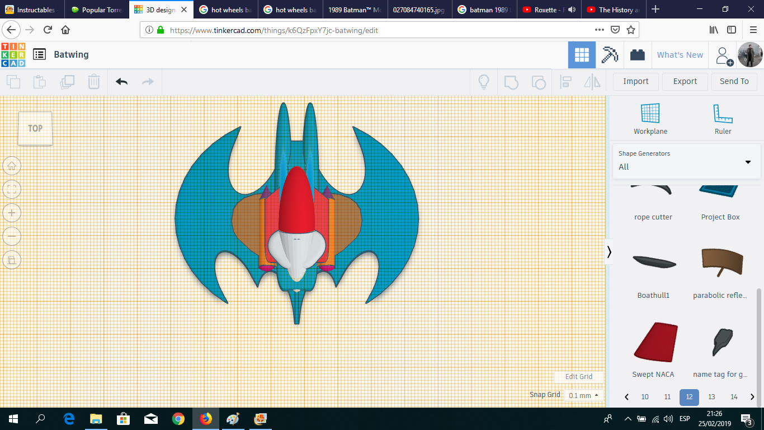This screenshot has height=430, width=764.
Task: Click the Edit Grid button
Action: pos(578,377)
